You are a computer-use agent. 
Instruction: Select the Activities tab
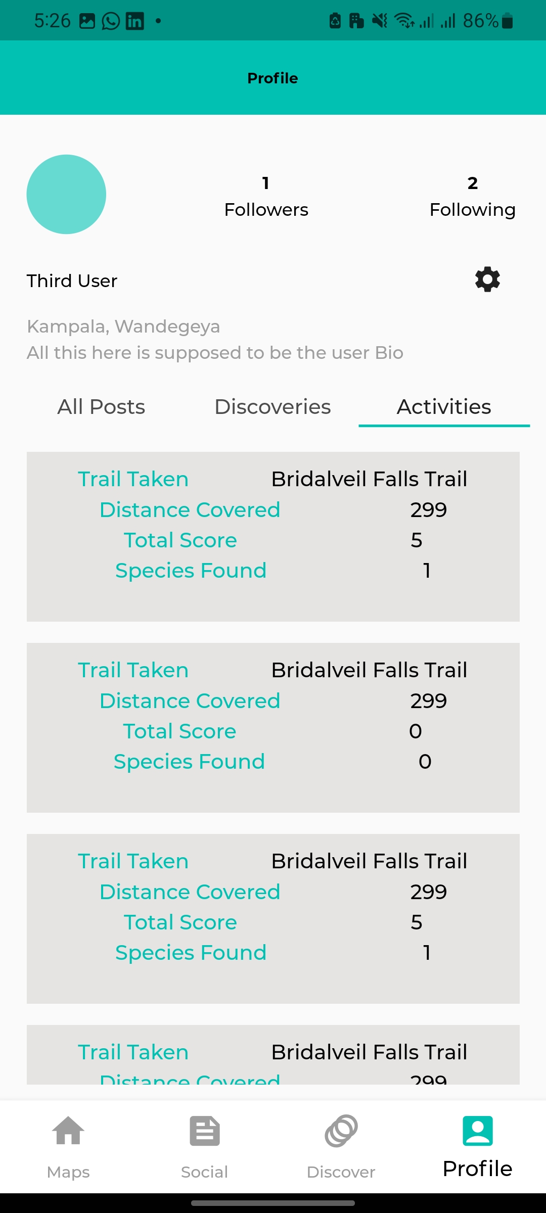coord(444,407)
